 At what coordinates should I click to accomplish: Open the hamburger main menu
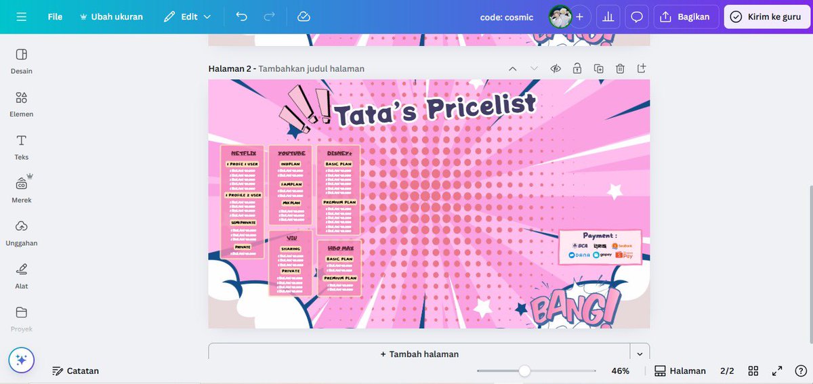click(x=22, y=16)
